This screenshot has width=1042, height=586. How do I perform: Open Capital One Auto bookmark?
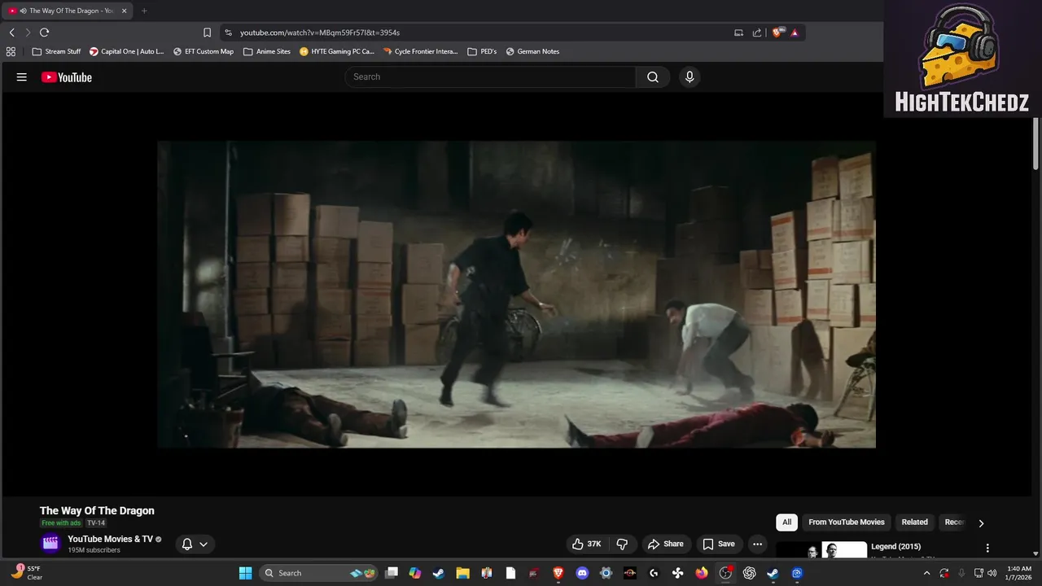point(126,51)
